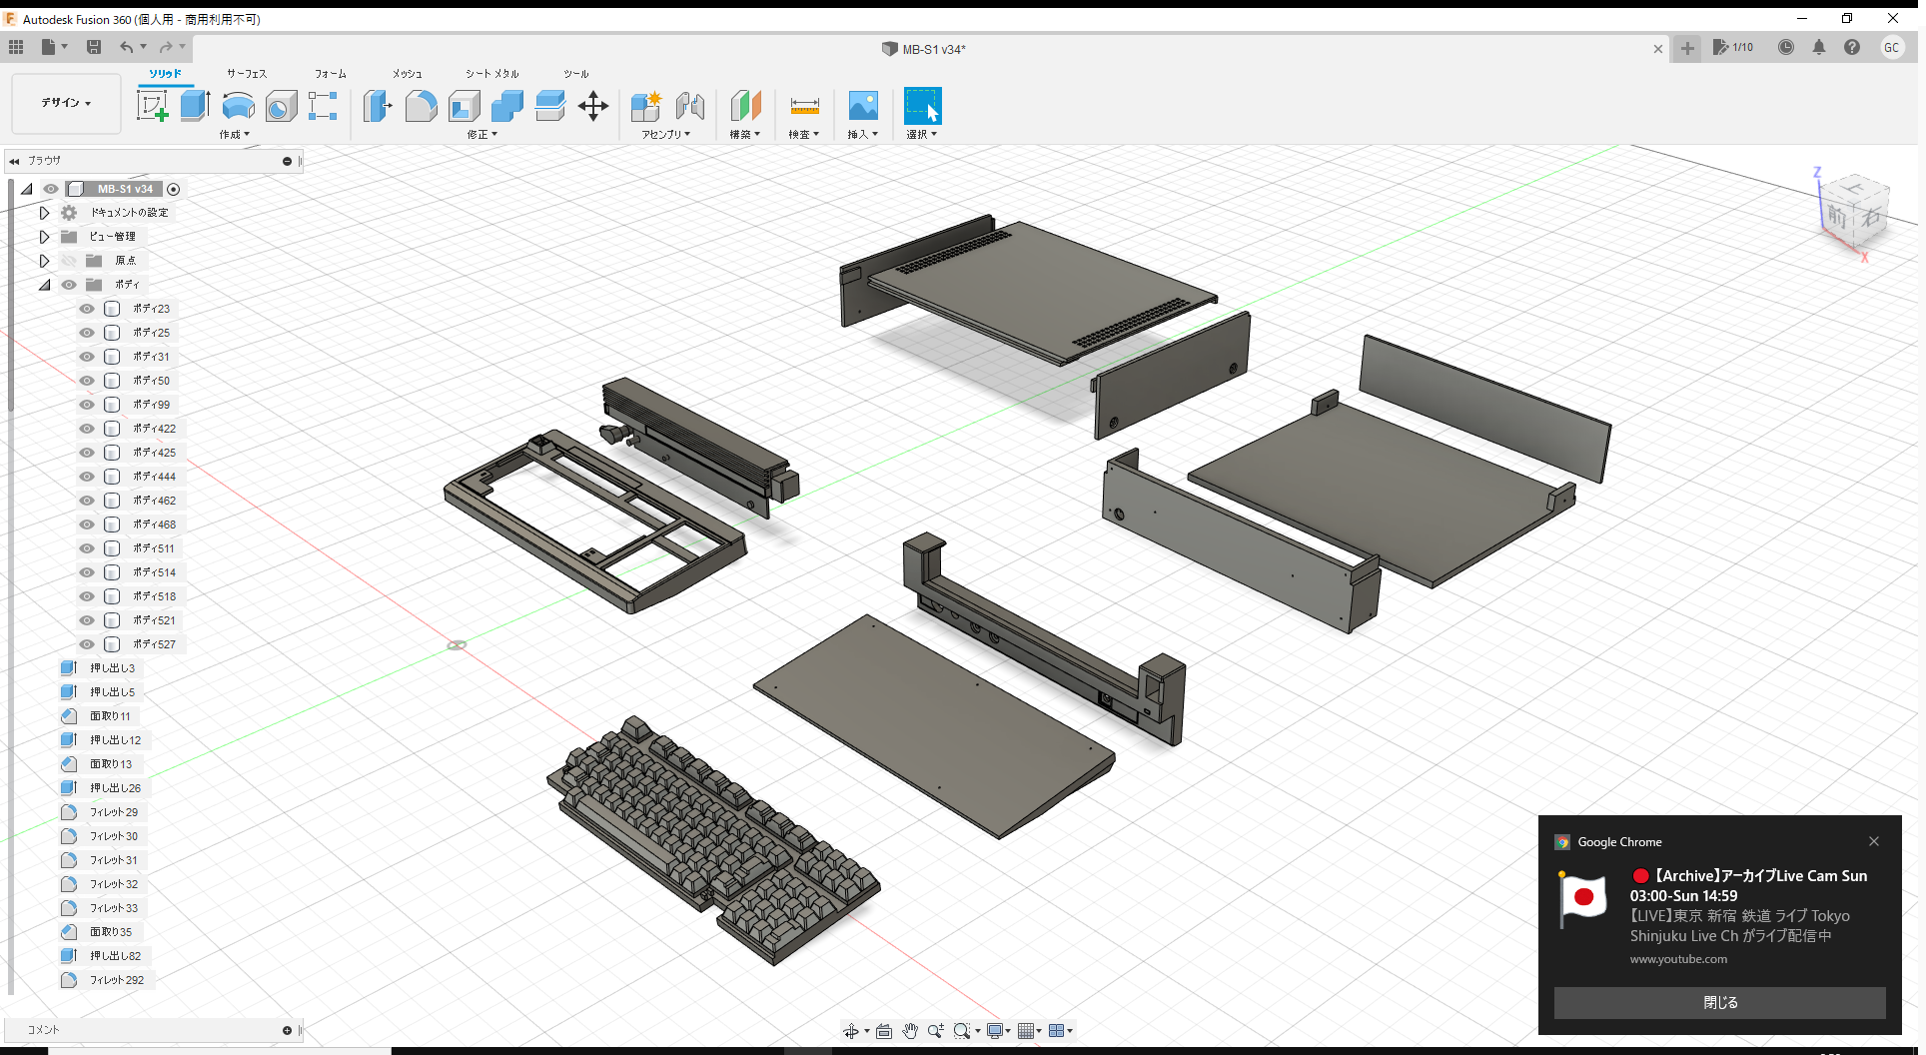Click the 1/10 version history indicator
The height and width of the screenshot is (1055, 1926).
pos(1734,47)
